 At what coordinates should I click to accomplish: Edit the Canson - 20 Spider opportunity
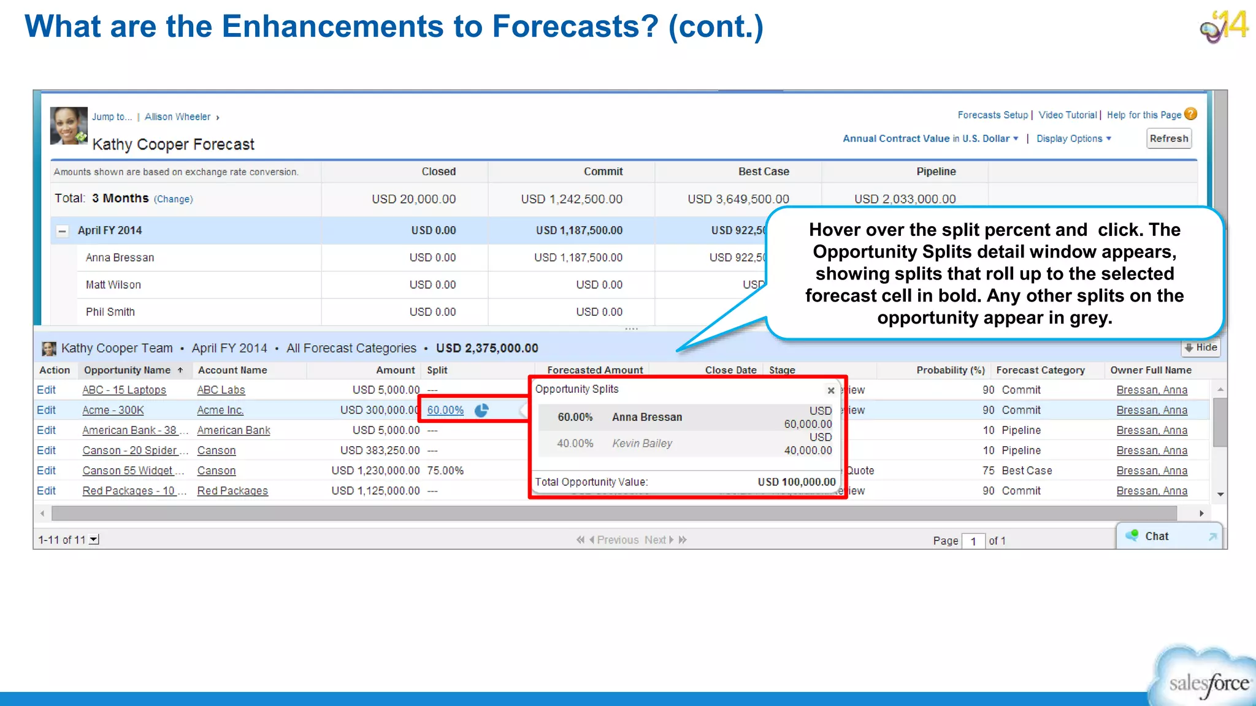(x=46, y=450)
